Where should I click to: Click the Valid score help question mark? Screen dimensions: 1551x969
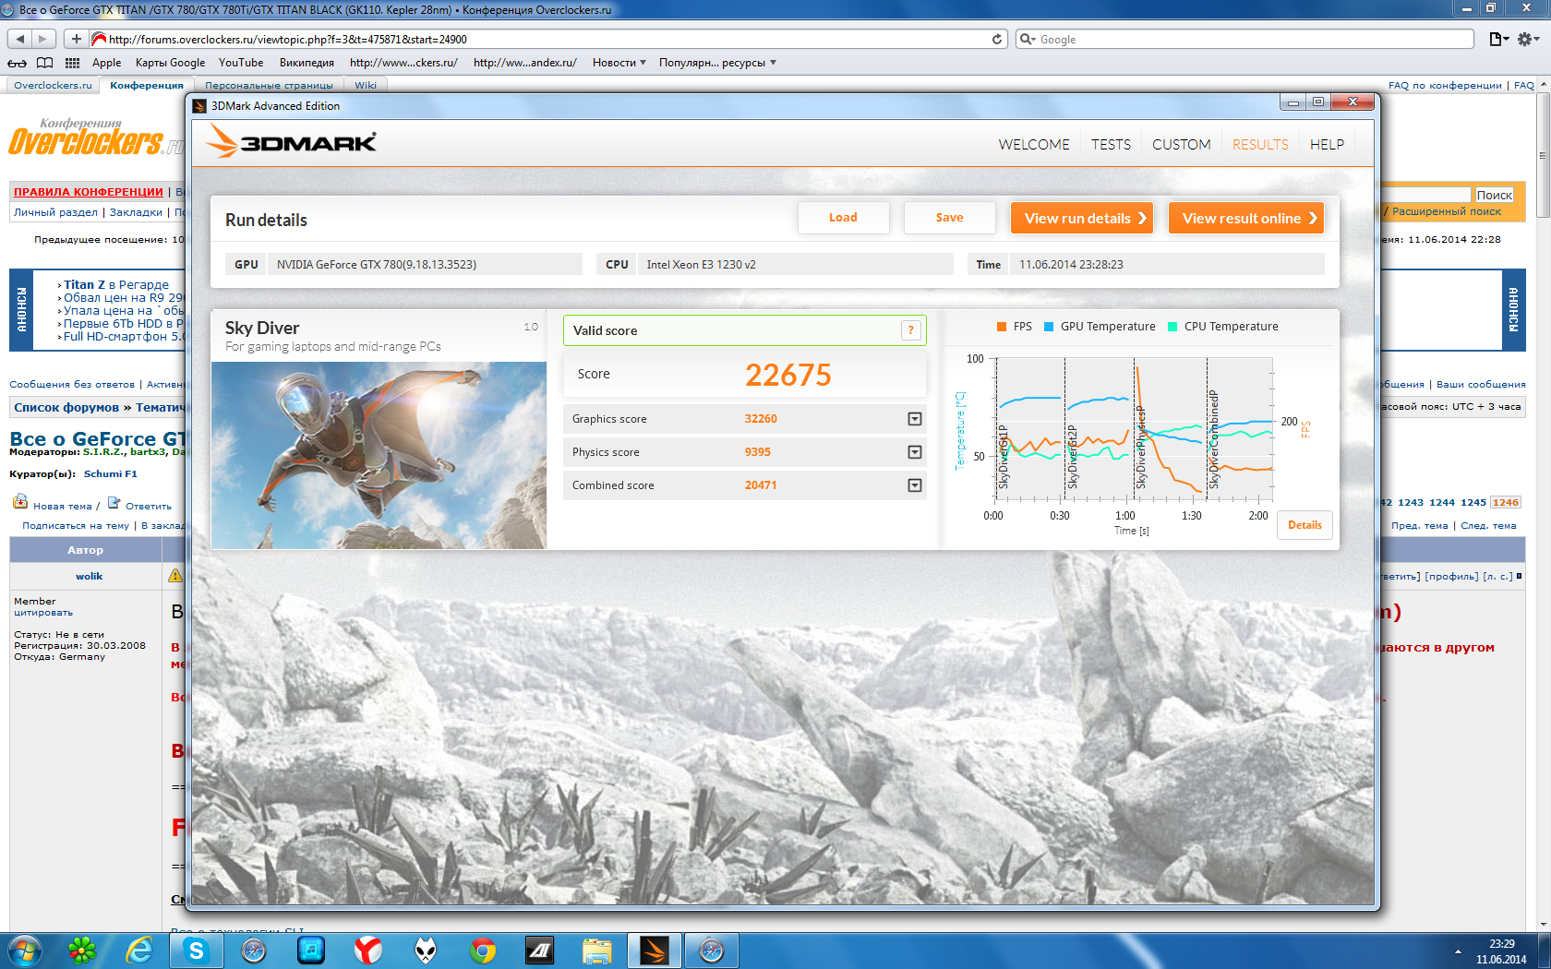pyautogui.click(x=910, y=330)
